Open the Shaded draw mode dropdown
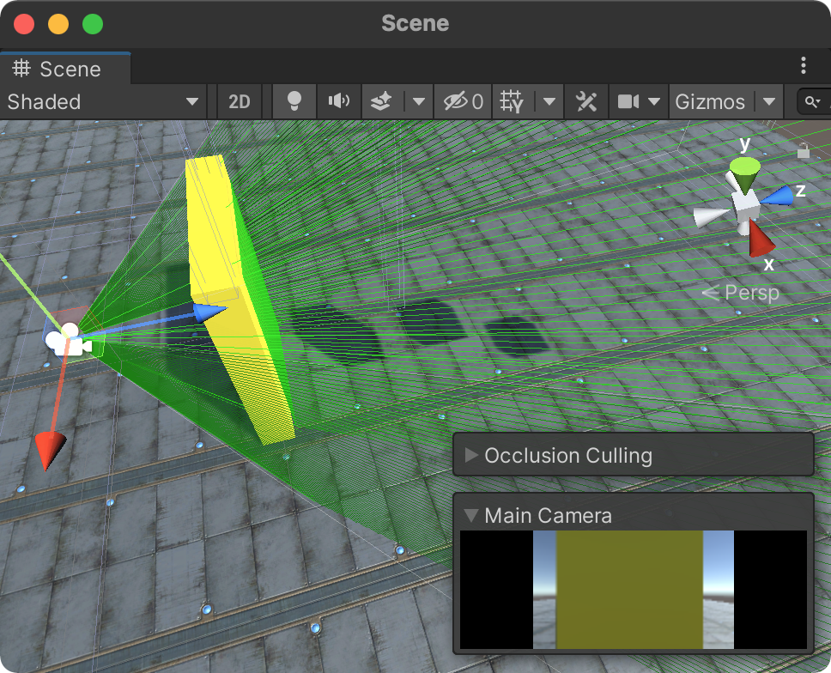This screenshot has width=831, height=673. (x=103, y=102)
